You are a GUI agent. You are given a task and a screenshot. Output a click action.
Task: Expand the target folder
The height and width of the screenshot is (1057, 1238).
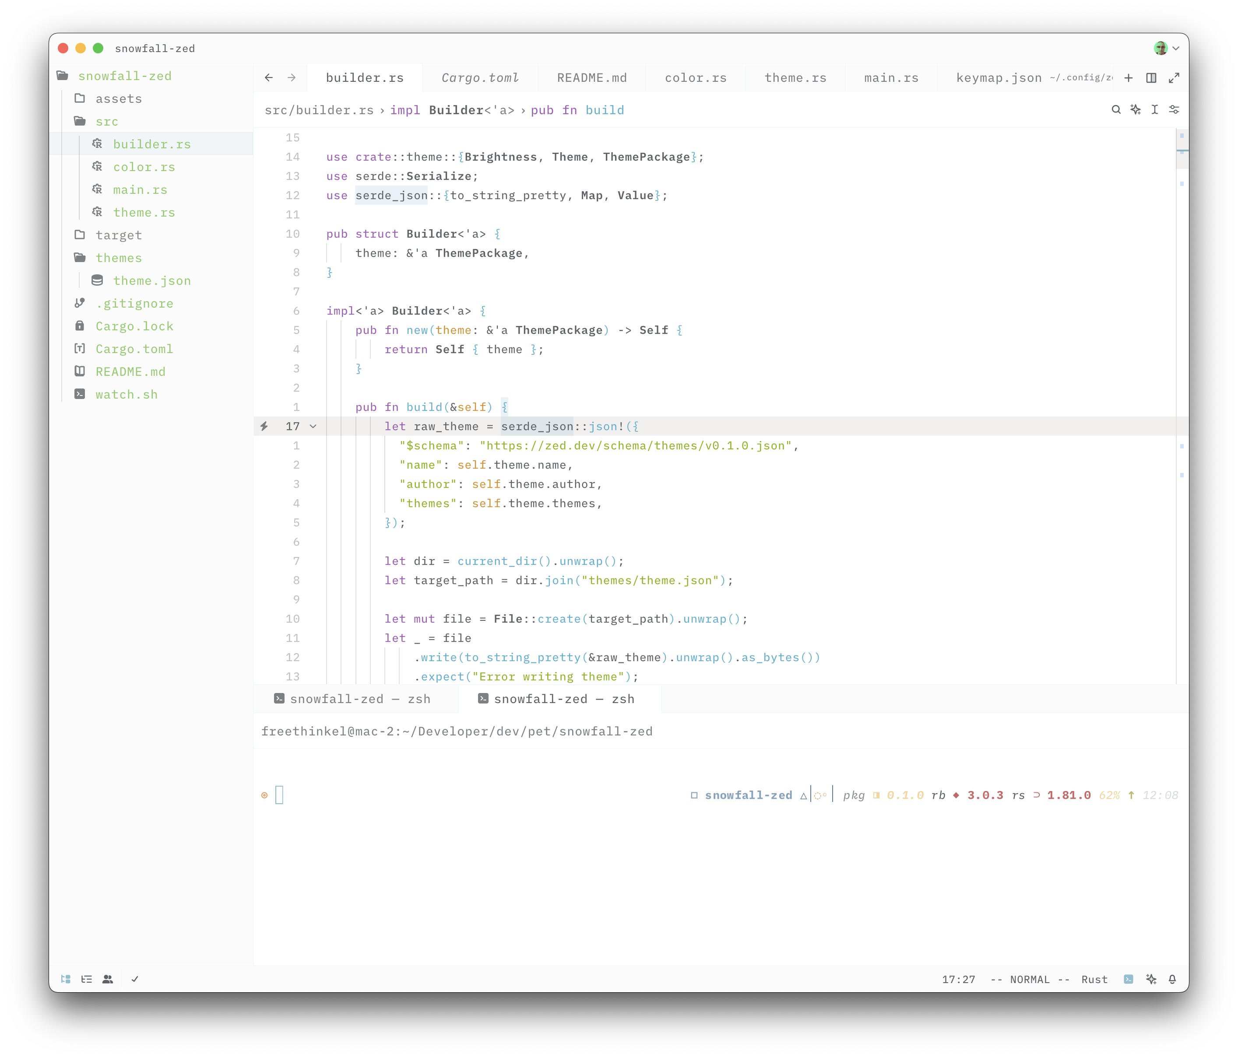tap(151, 235)
